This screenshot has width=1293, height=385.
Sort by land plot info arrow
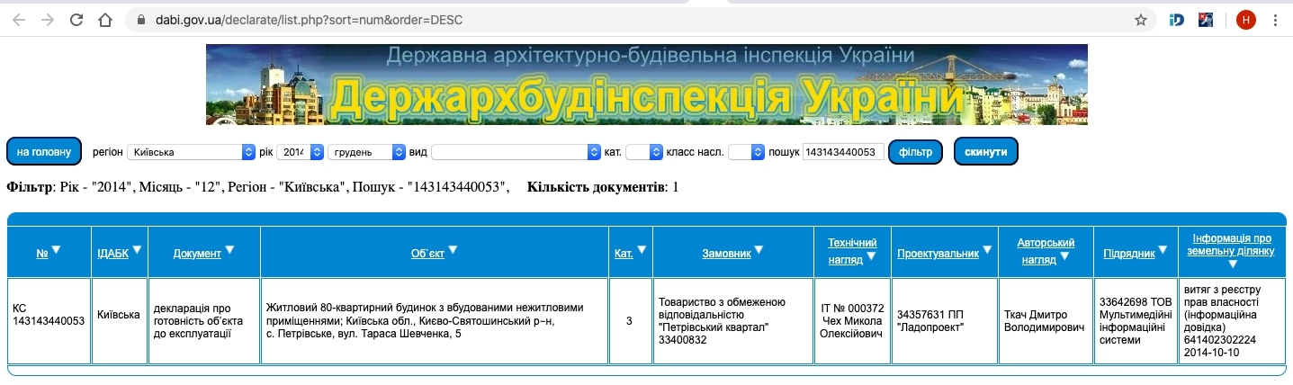(1233, 264)
